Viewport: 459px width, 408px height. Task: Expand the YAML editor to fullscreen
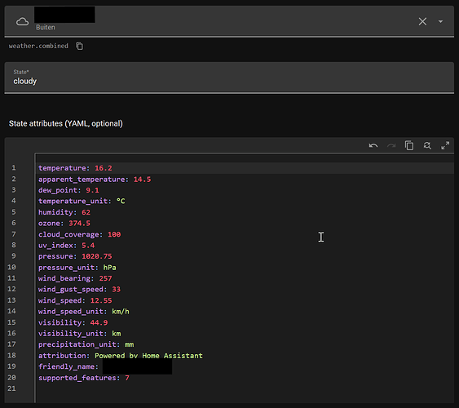tap(445, 145)
